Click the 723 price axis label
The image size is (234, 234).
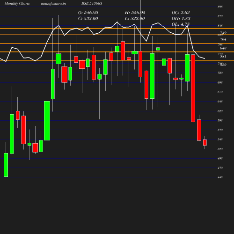coord(220,73)
